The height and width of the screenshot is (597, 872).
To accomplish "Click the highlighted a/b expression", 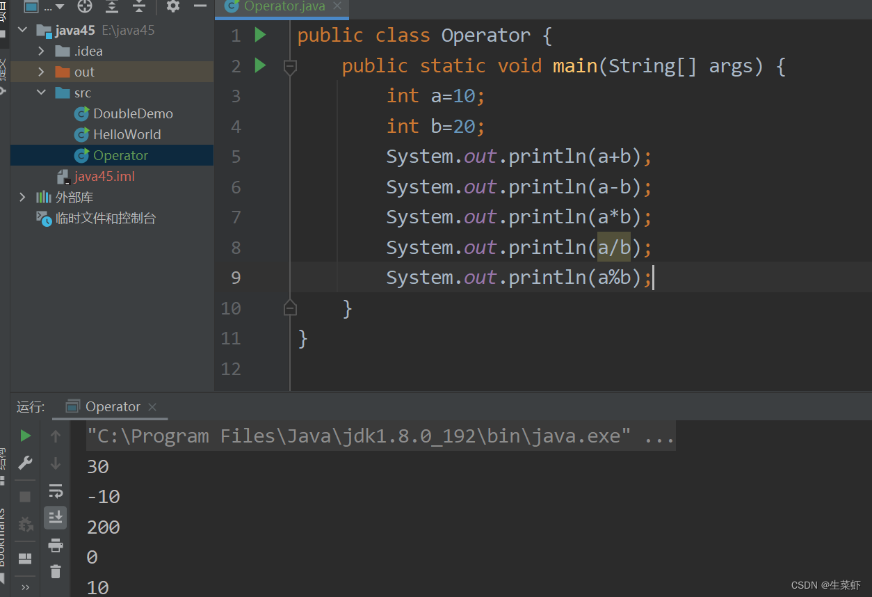I will coord(614,247).
